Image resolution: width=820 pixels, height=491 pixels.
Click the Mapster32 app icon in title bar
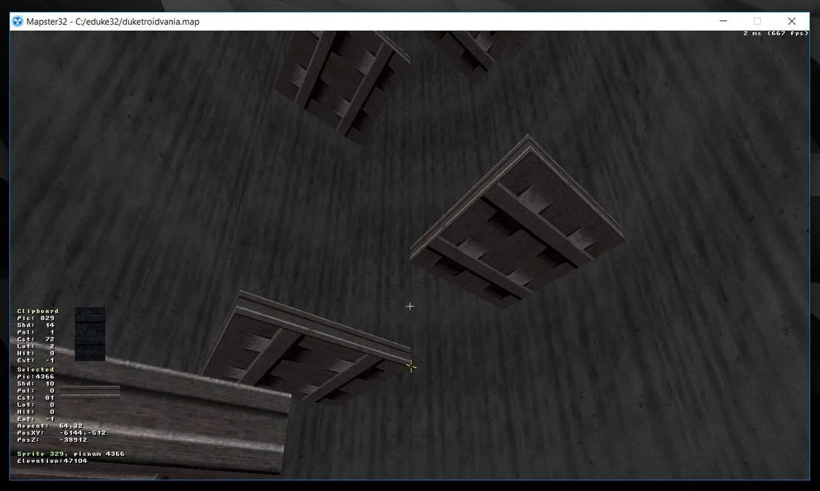18,22
